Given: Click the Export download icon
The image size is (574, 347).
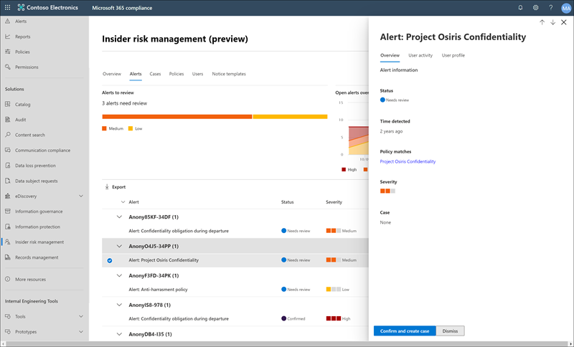Looking at the screenshot, I should pos(107,186).
